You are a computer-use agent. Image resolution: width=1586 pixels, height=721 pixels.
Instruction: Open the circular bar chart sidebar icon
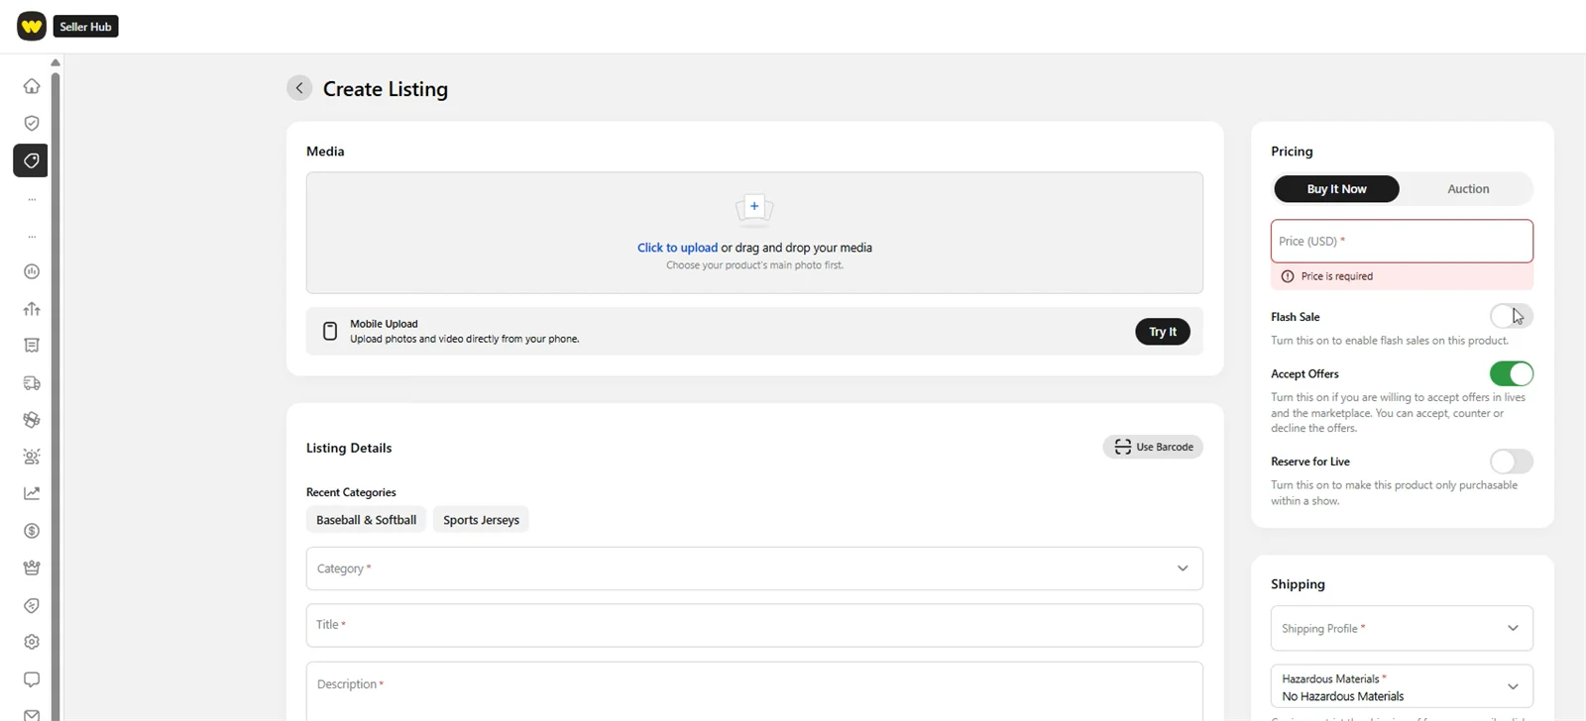[x=32, y=271]
